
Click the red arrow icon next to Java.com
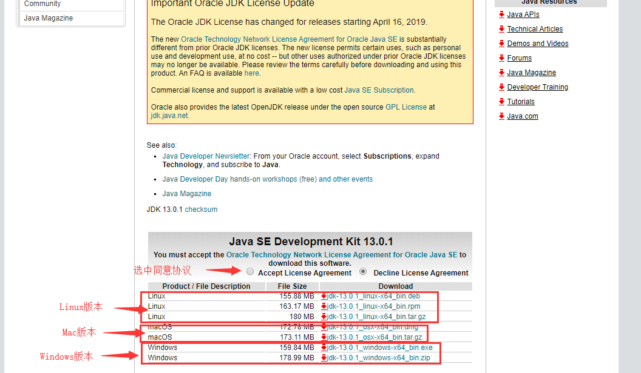[501, 116]
